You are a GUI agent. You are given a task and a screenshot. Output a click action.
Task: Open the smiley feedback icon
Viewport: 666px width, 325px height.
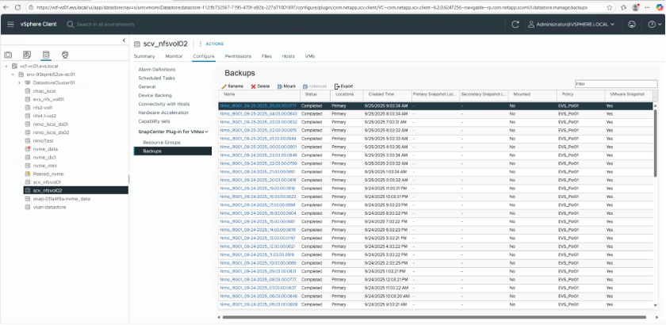(x=632, y=25)
